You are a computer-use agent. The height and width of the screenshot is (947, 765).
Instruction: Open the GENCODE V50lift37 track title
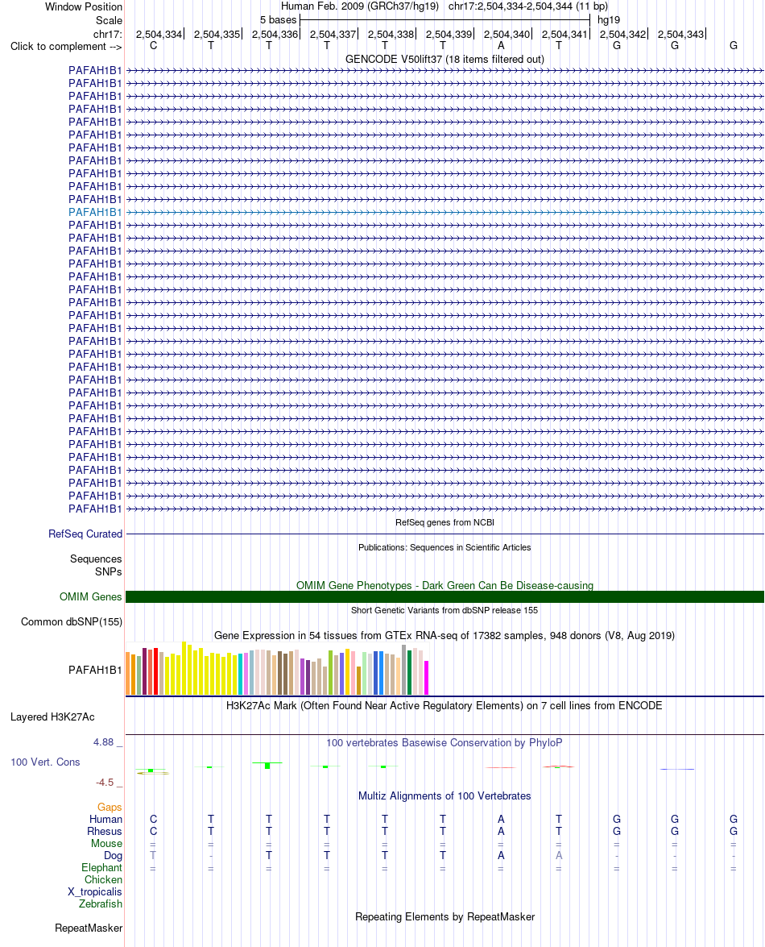pyautogui.click(x=445, y=59)
